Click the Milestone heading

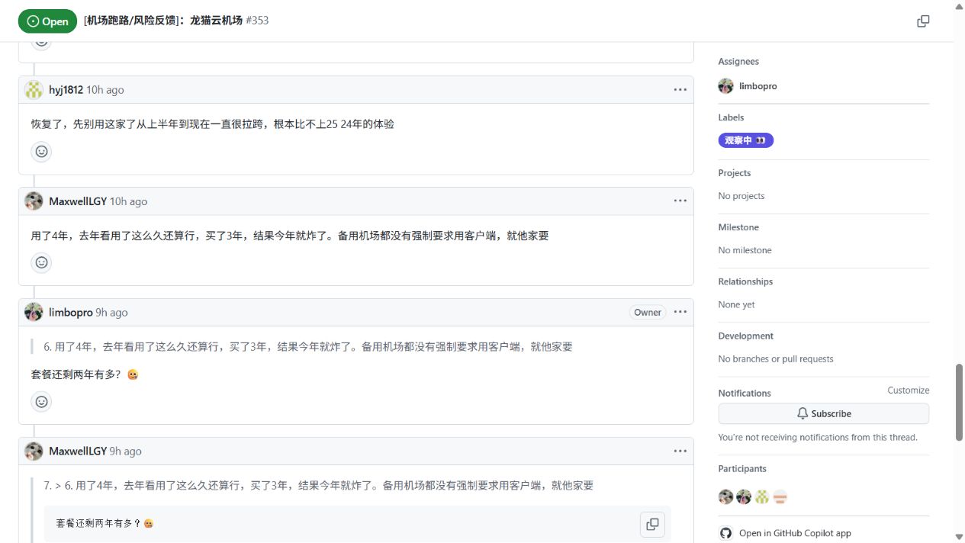pyautogui.click(x=738, y=227)
